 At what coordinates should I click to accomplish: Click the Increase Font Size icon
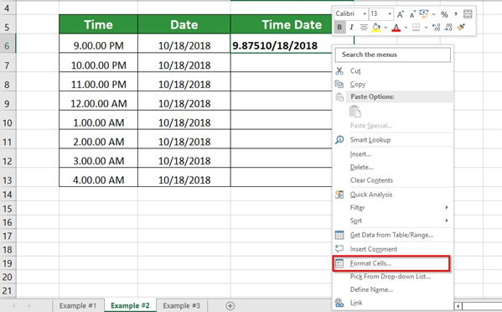click(x=401, y=14)
